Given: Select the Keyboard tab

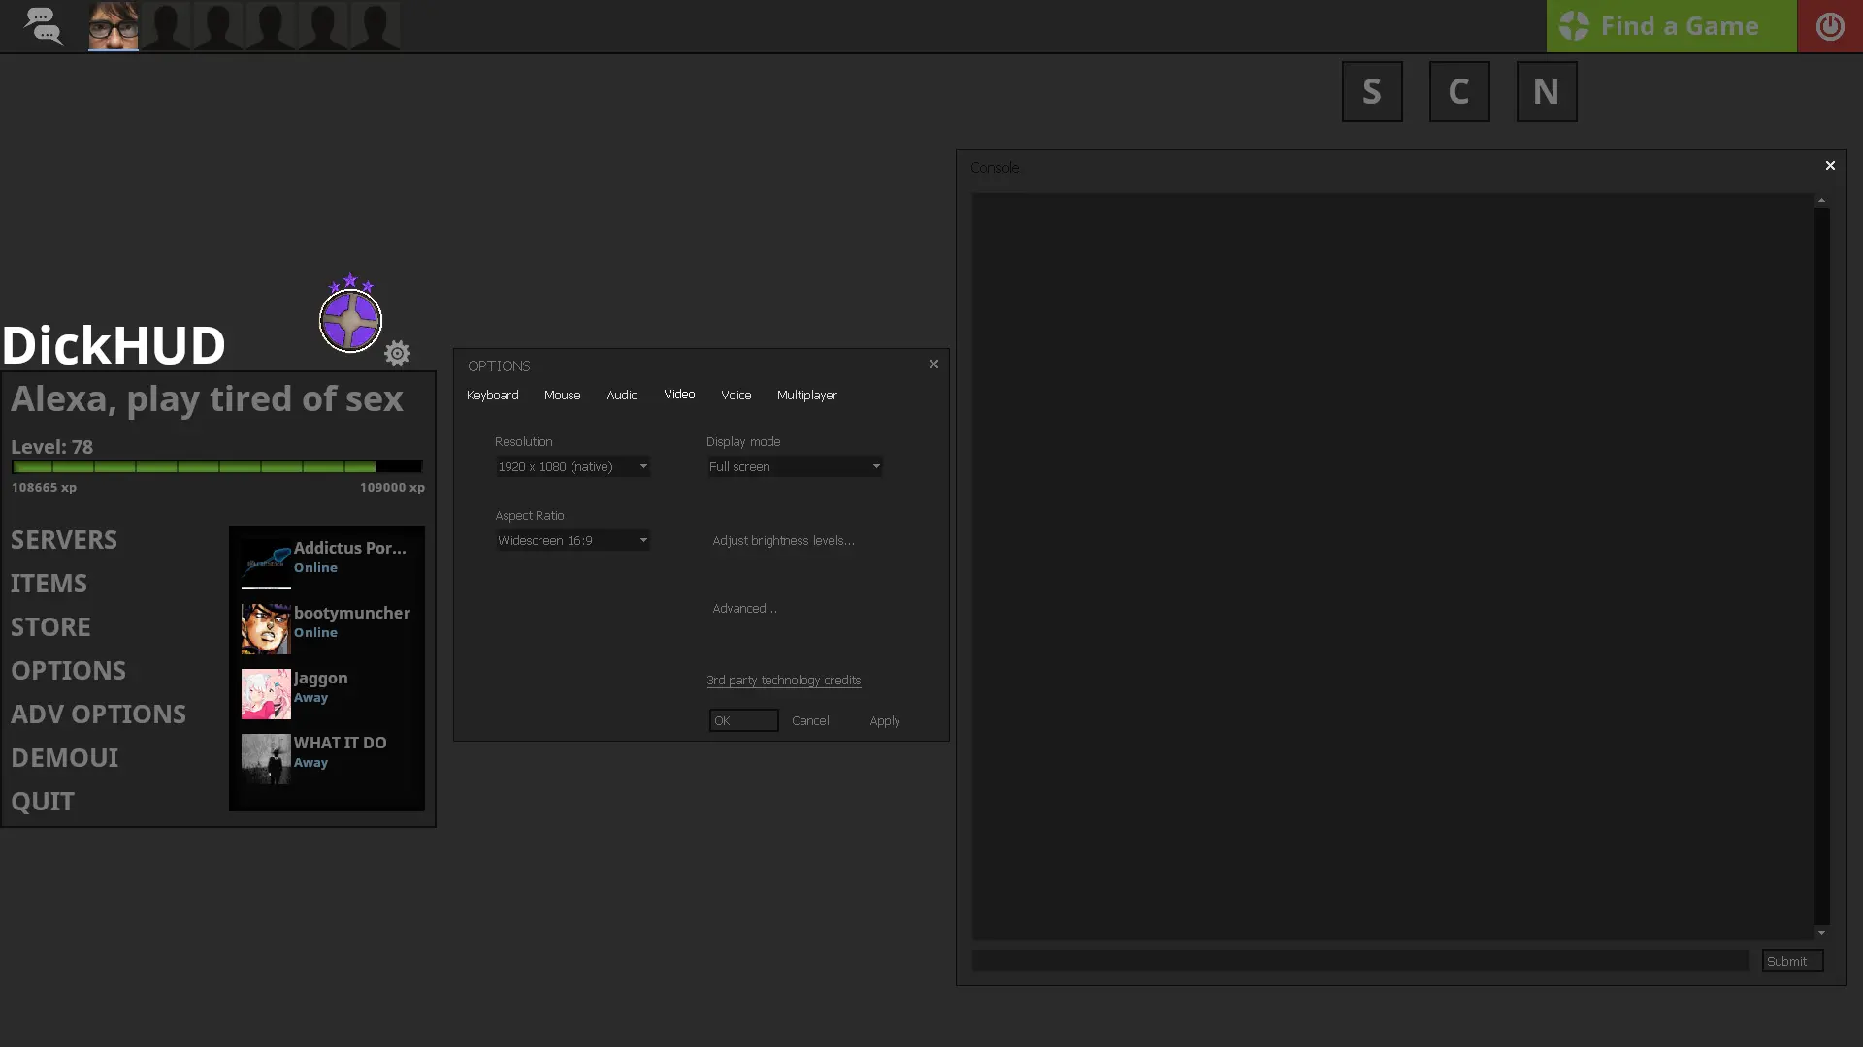Looking at the screenshot, I should [x=492, y=395].
